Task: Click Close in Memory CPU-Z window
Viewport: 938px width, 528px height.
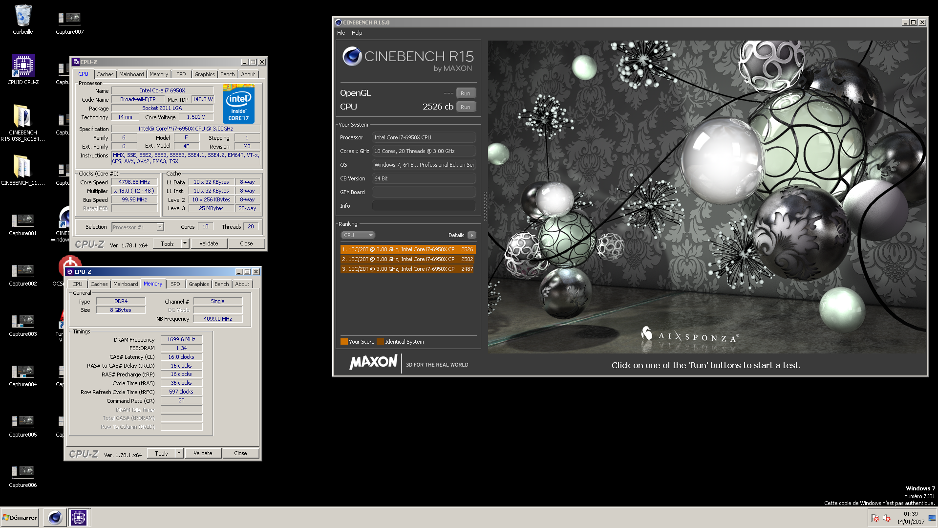Action: 240,453
